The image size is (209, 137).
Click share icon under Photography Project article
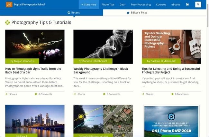point(143,94)
